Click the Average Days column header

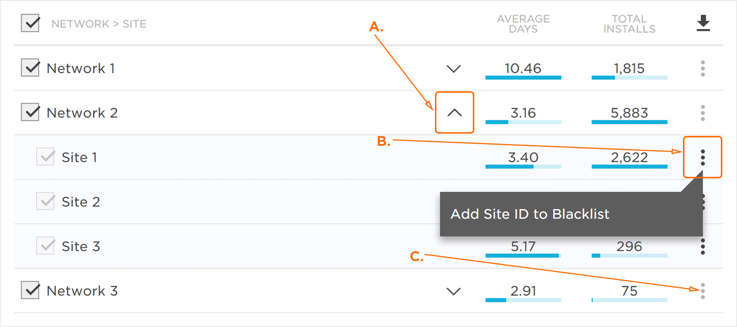(523, 24)
